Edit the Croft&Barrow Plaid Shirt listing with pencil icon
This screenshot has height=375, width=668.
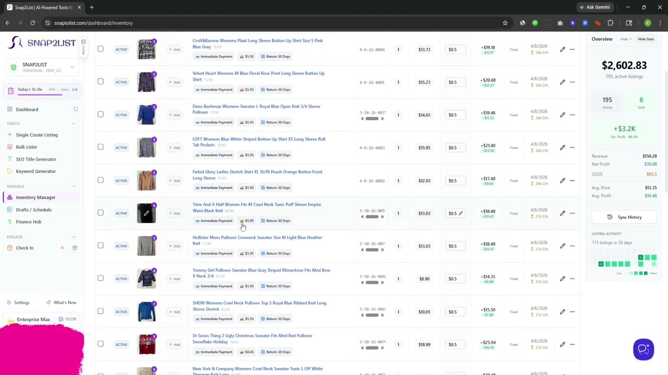coord(562,49)
